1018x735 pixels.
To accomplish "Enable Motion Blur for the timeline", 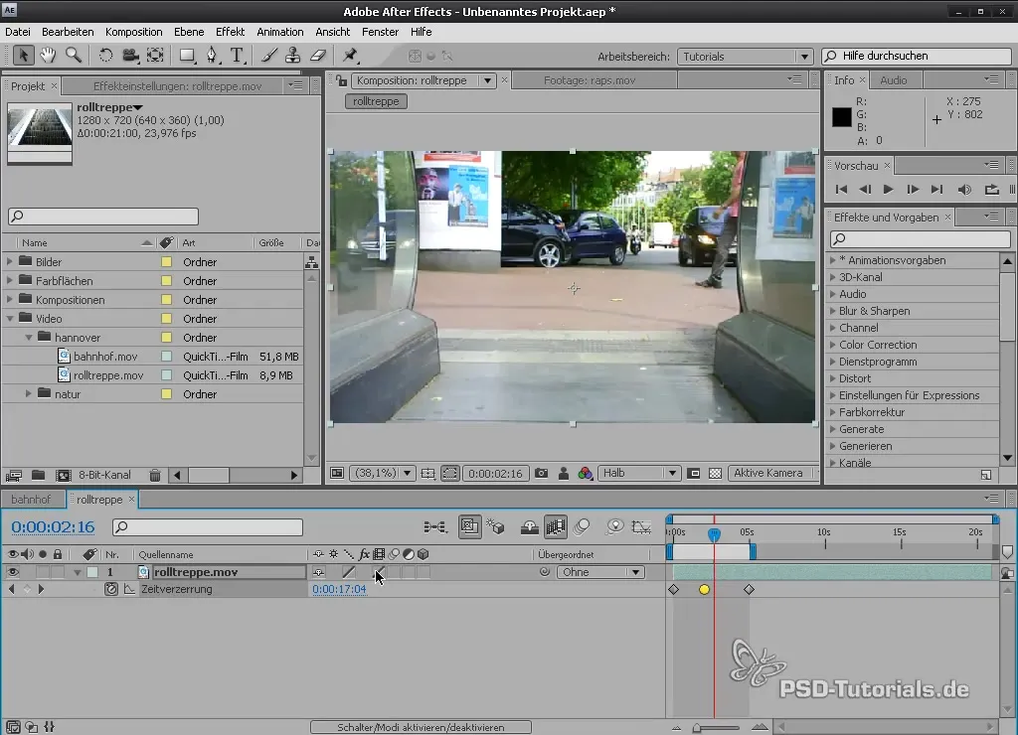I will 583,526.
